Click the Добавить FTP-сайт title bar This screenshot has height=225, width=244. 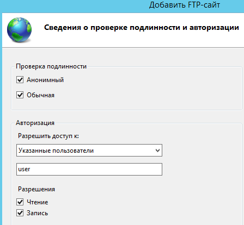tap(185, 5)
